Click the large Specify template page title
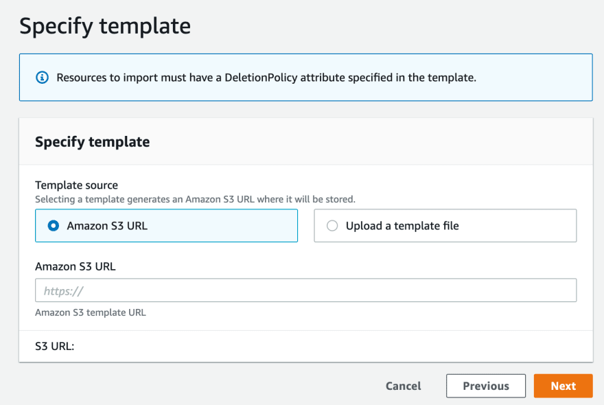The width and height of the screenshot is (604, 405). point(105,26)
